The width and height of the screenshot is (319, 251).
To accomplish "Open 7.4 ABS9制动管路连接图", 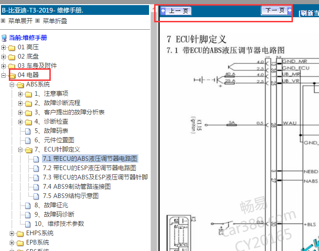I will [77, 186].
